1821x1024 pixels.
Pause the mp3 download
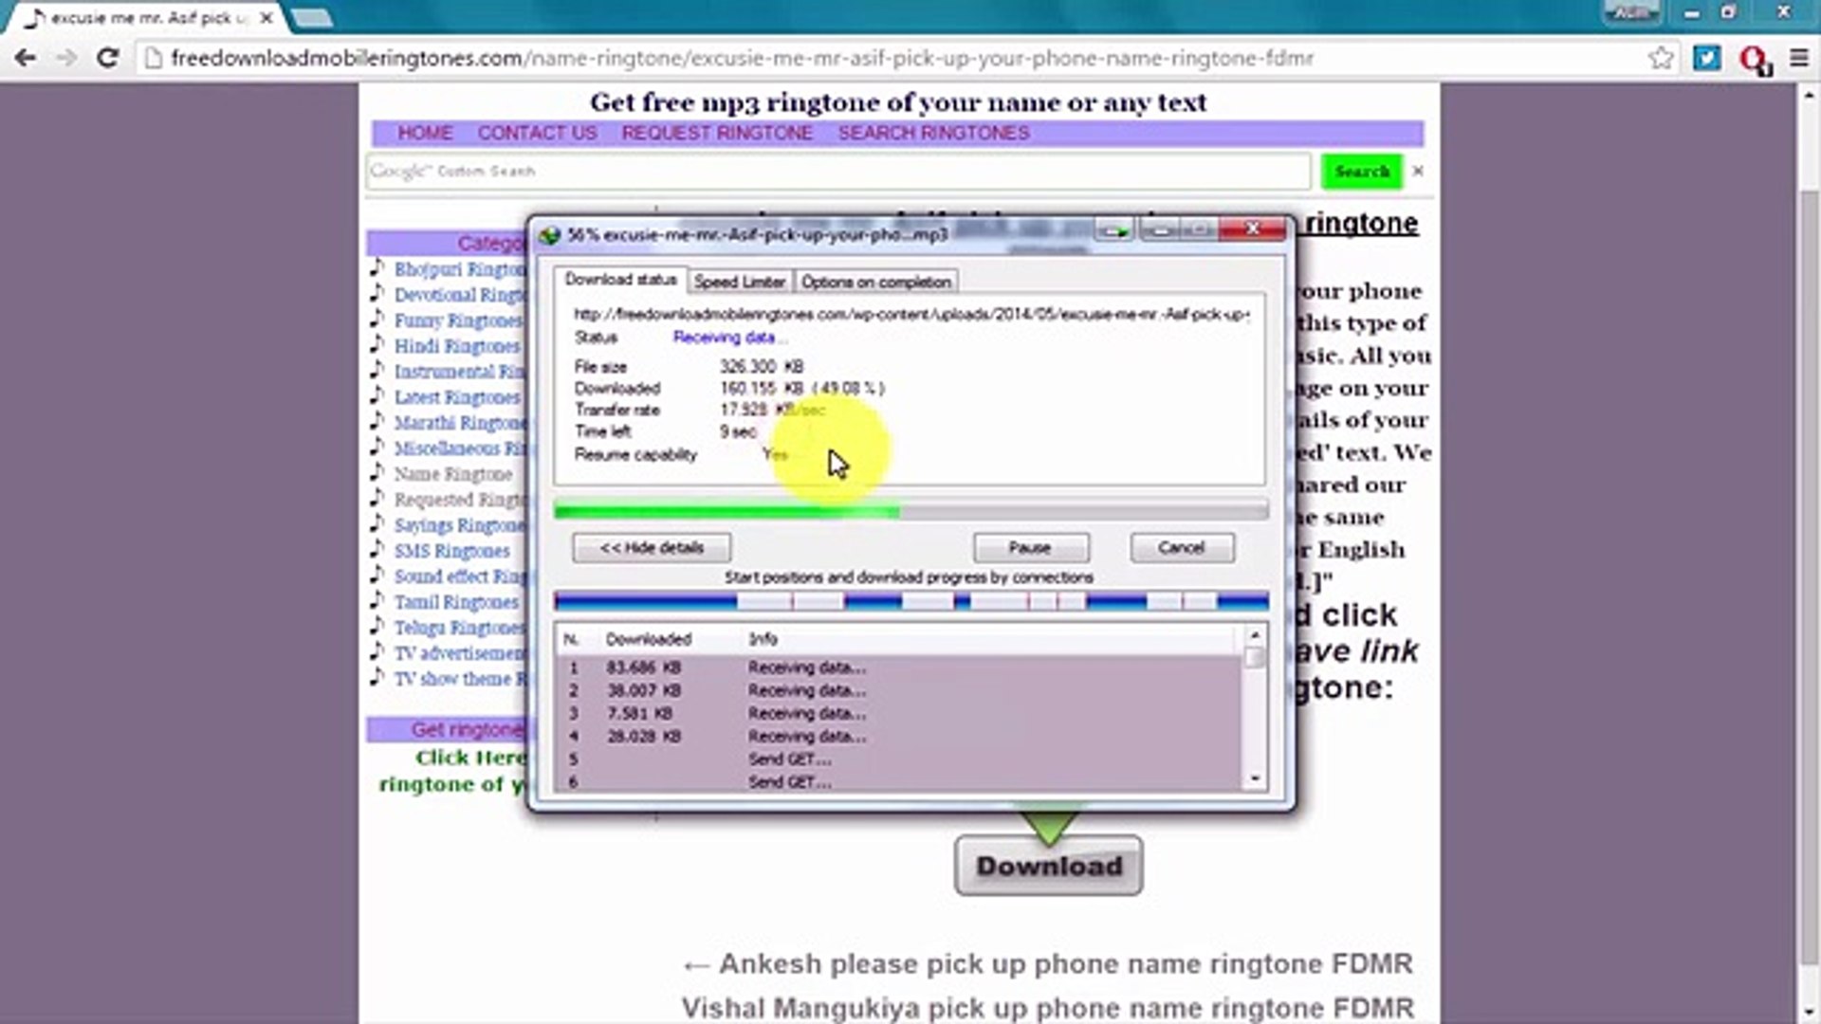pyautogui.click(x=1030, y=547)
